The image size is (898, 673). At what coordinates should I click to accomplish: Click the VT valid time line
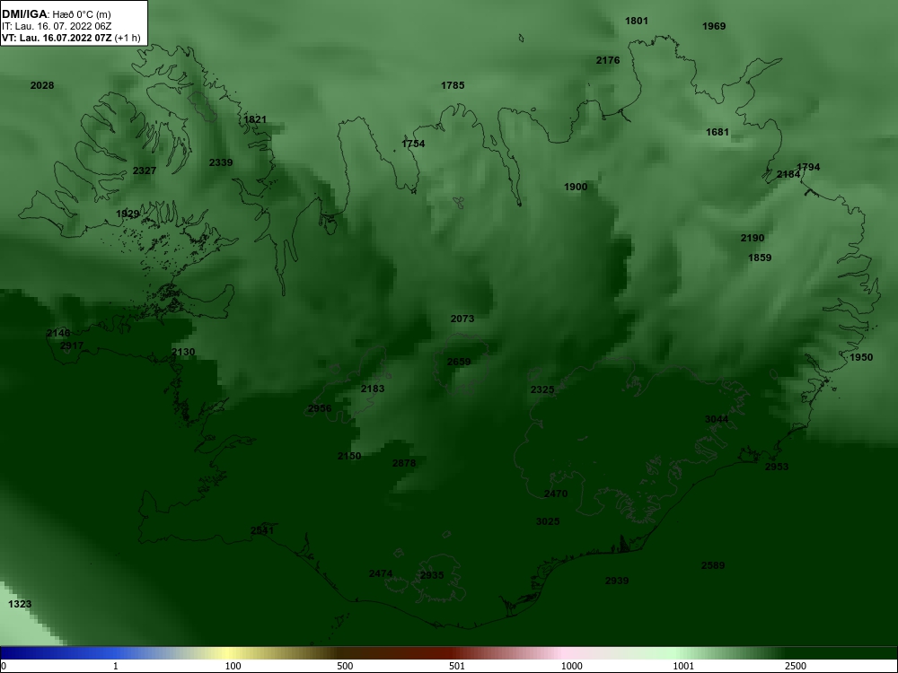tap(71, 38)
